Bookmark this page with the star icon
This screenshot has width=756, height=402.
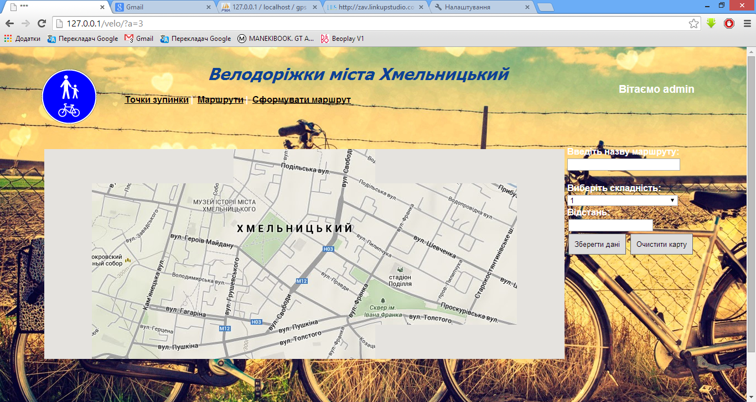tap(693, 23)
